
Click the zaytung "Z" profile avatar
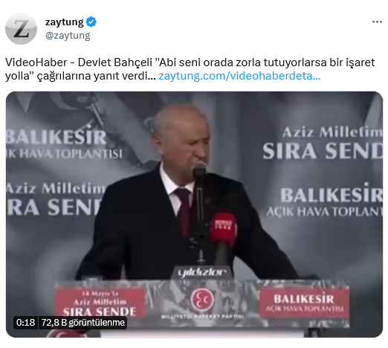[x=21, y=29]
